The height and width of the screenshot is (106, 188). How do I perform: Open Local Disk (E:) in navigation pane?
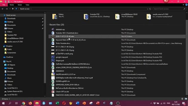point(12,95)
